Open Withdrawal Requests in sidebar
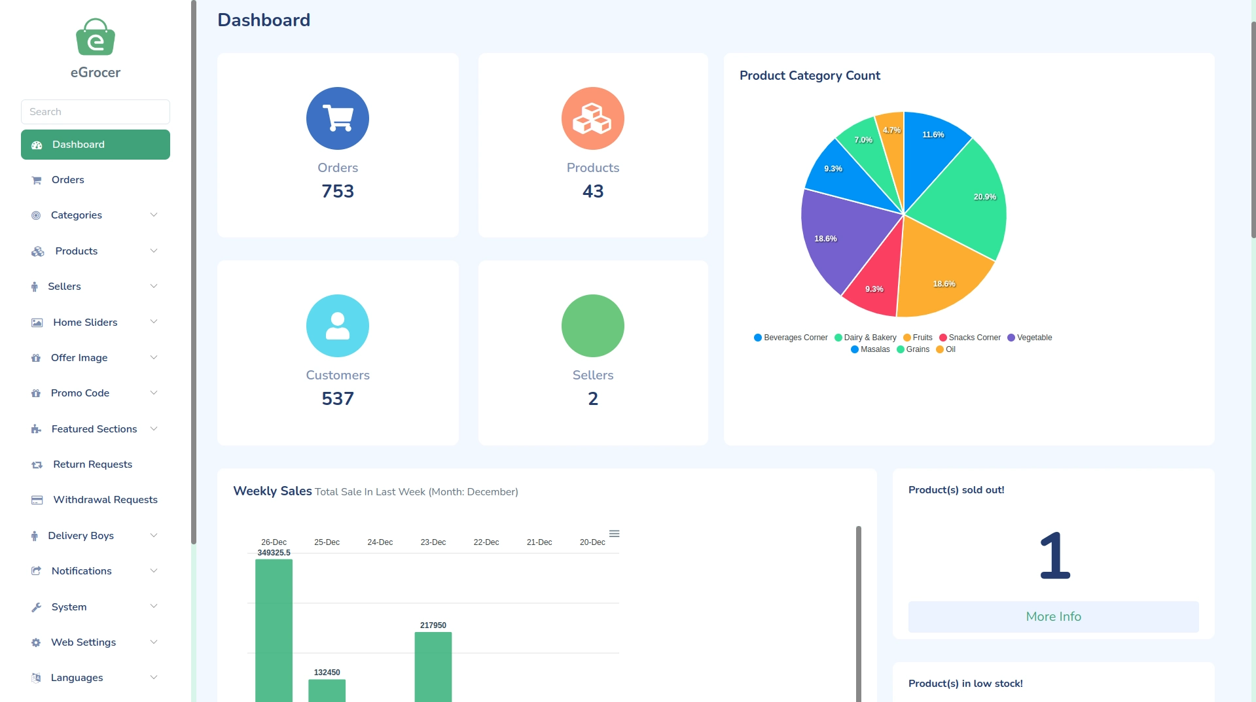 pyautogui.click(x=96, y=500)
